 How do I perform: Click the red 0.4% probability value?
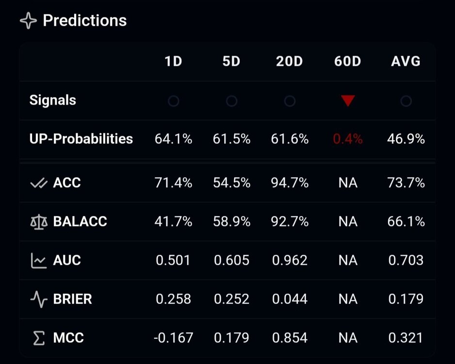[x=347, y=139]
